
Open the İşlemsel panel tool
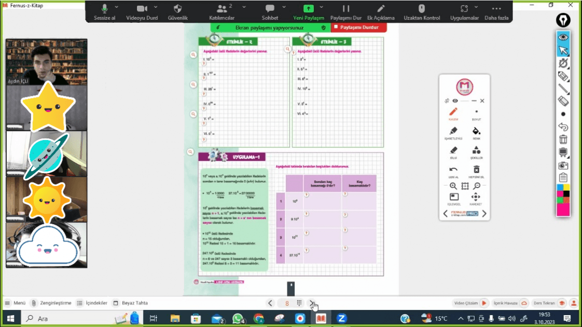(454, 199)
